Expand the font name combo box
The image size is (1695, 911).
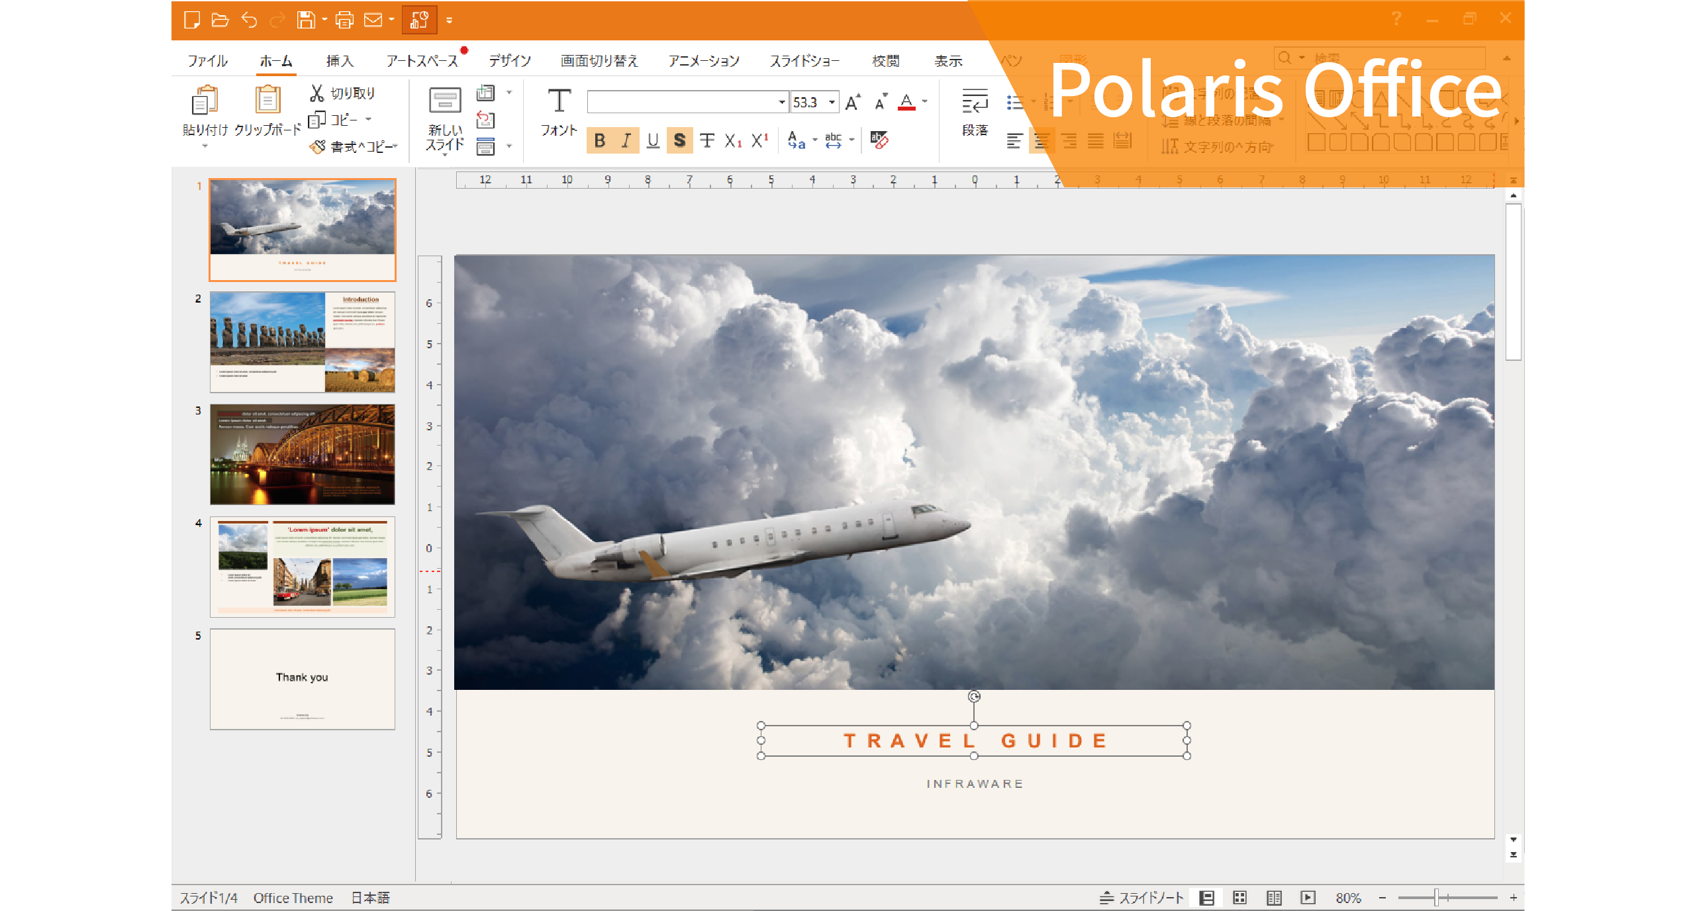781,102
